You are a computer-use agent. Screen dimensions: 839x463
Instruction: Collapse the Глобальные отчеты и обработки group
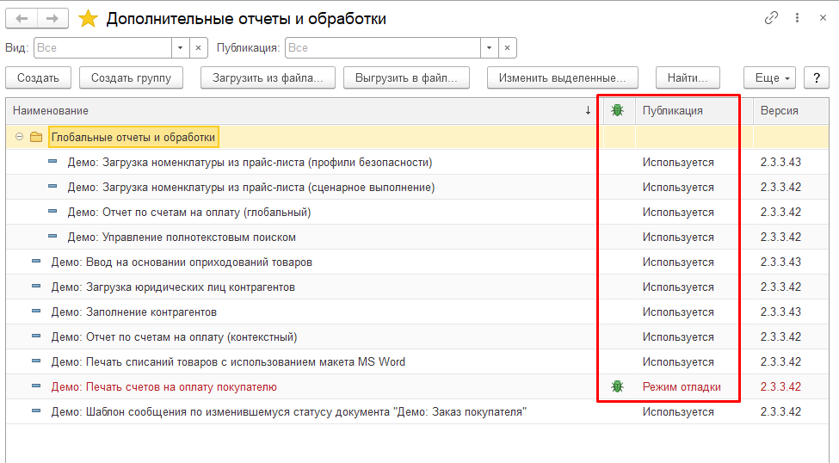tap(19, 137)
